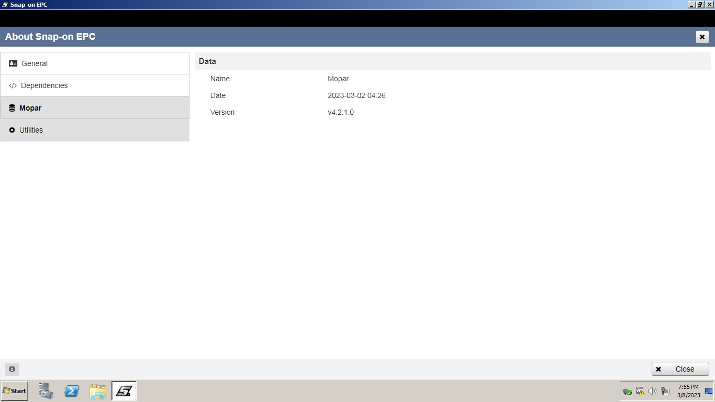Screen dimensions: 715x402
Task: Click the volume speaker tray icon
Action: point(652,391)
